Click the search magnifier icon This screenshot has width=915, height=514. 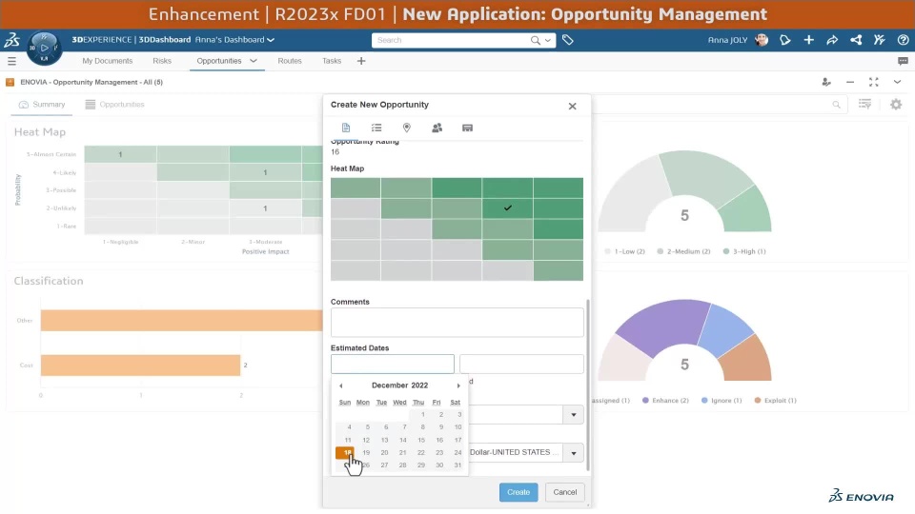click(535, 40)
